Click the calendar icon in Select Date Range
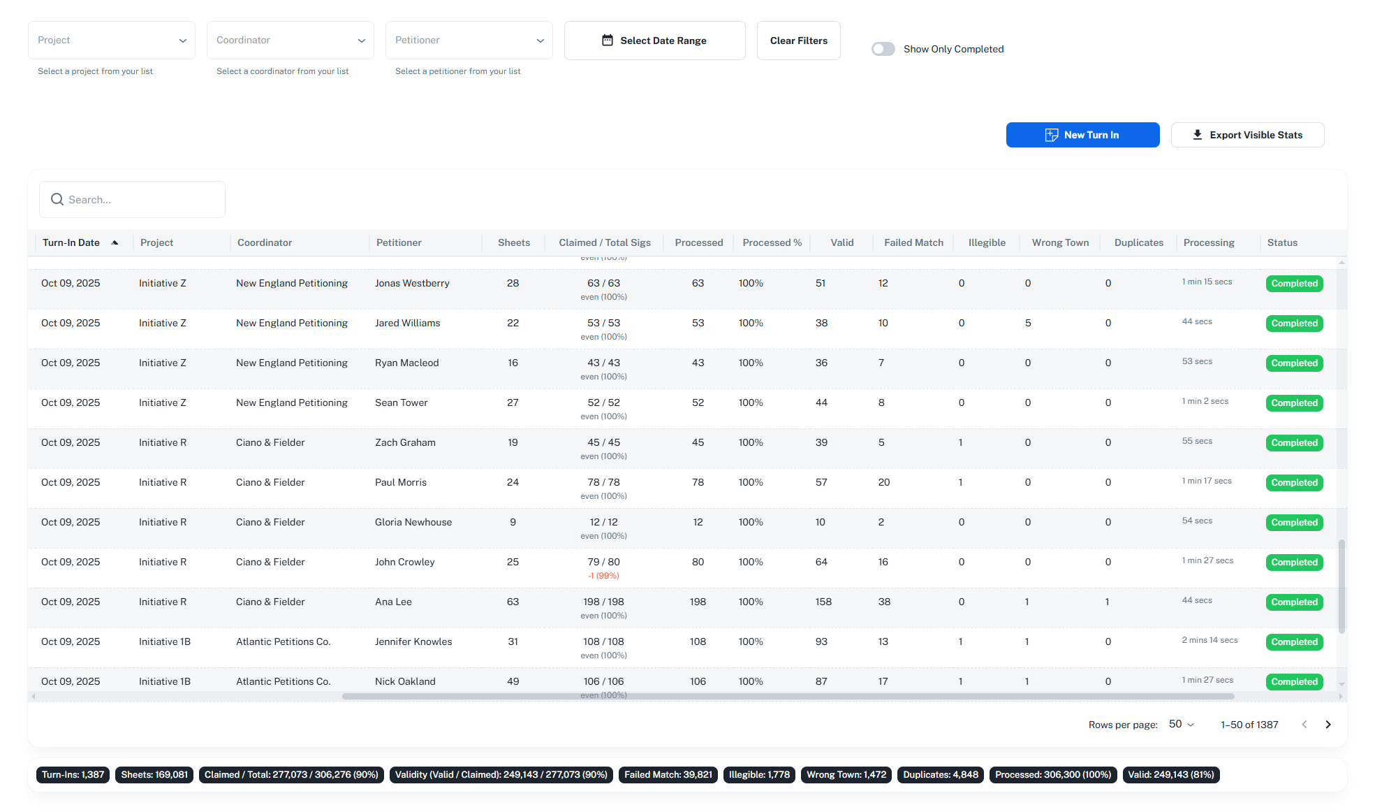The height and width of the screenshot is (812, 1375). click(x=608, y=41)
